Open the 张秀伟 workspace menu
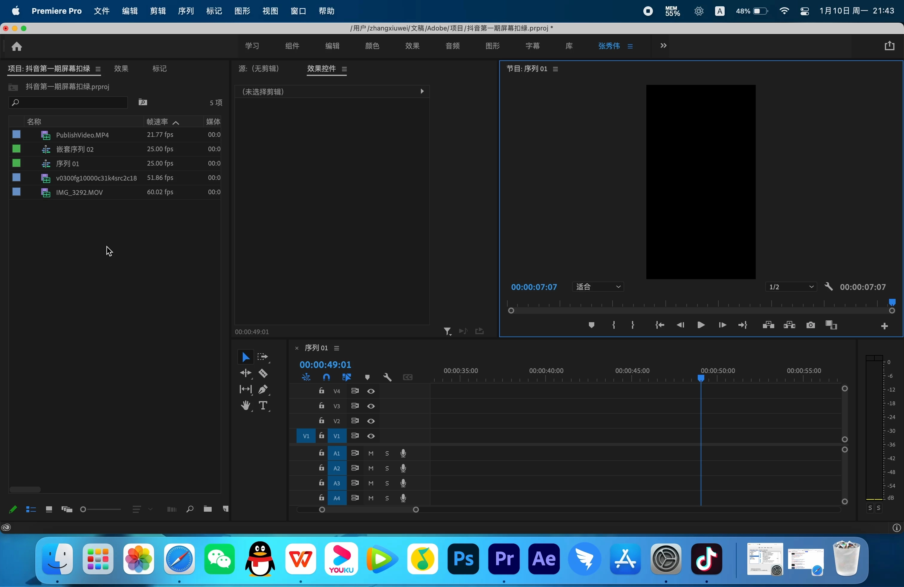The image size is (904, 587). click(630, 46)
